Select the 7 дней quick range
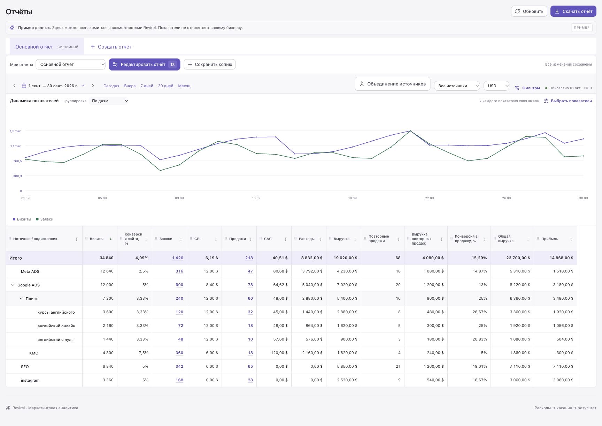Screen dimensions: 602x426 click(x=147, y=86)
